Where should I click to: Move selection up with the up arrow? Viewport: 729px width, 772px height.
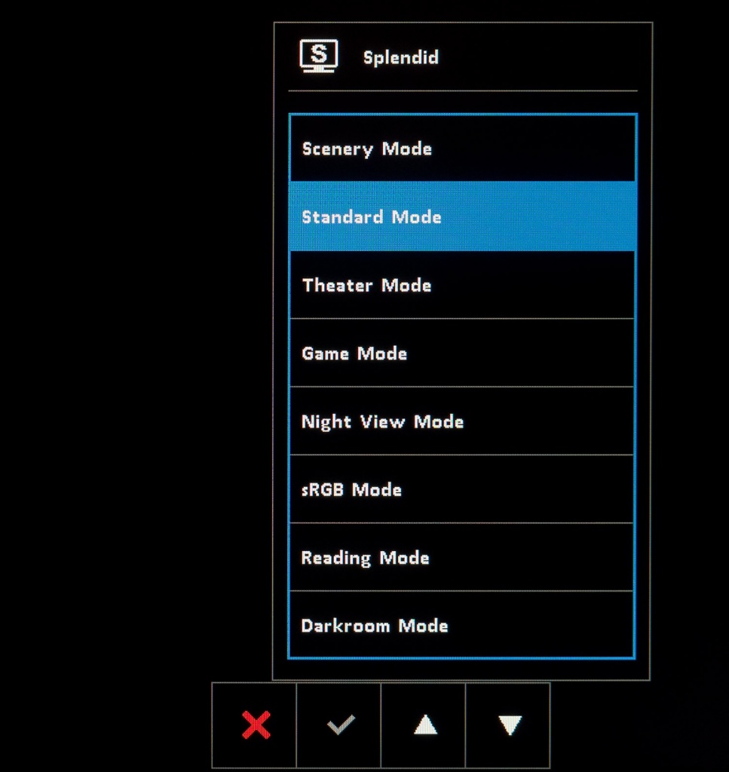click(x=425, y=725)
